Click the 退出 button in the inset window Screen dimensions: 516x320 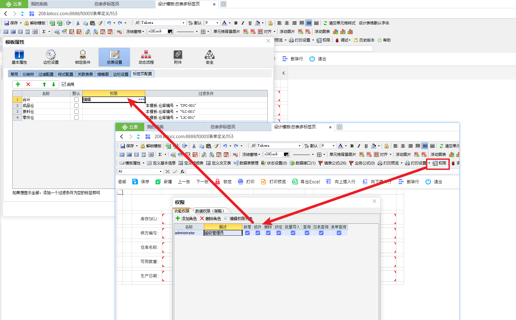[x=434, y=182]
